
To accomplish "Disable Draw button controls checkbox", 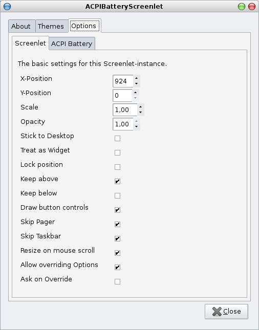I will [117, 210].
